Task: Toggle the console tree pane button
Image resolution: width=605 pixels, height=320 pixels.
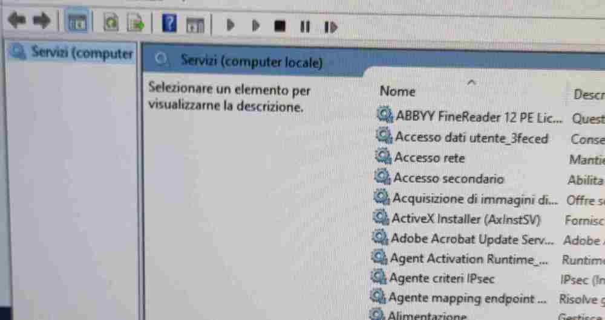Action: (77, 23)
